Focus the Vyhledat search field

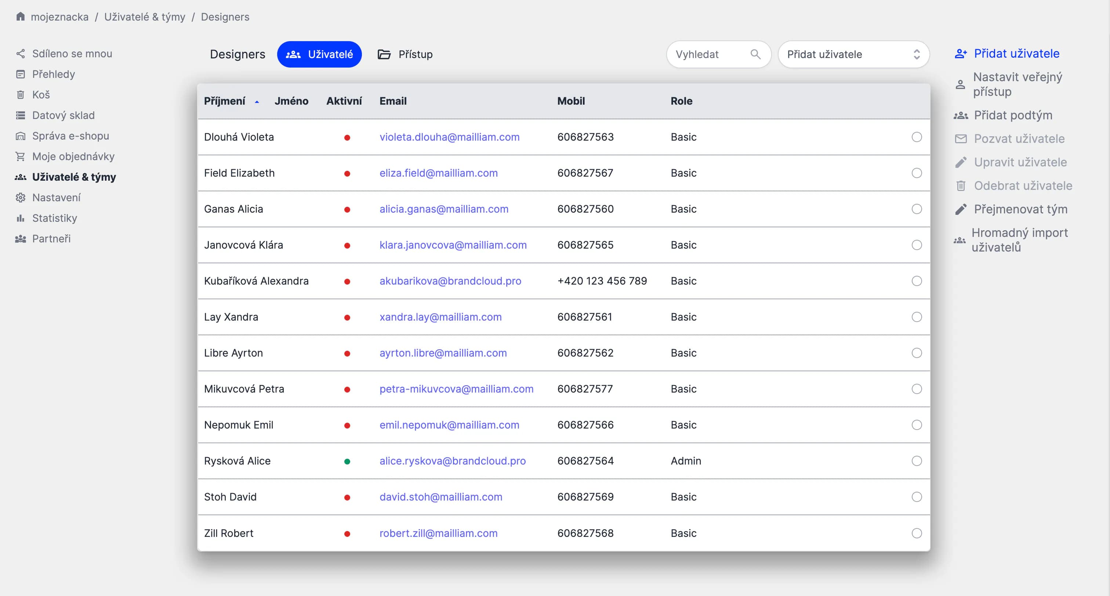(x=709, y=54)
